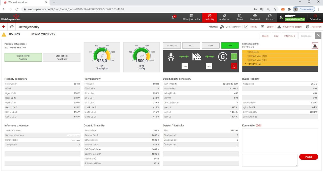The image size is (323, 172).
Task: Switch to the Interní I / O tab
Action: 290,36
